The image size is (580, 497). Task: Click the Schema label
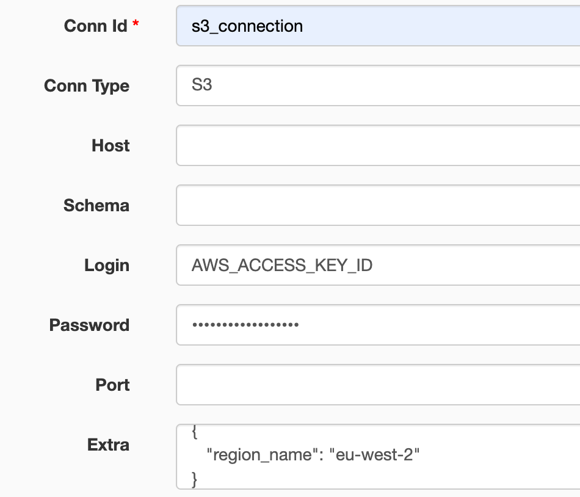pyautogui.click(x=96, y=205)
